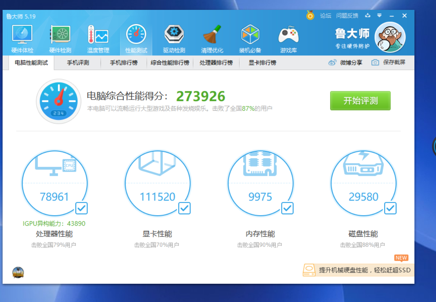
Task: Switch to 显卡排行榜 tab
Action: point(262,63)
